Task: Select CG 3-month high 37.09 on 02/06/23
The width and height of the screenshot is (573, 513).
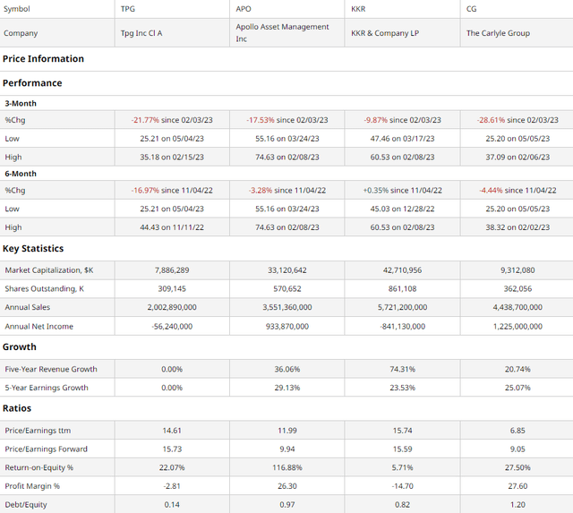Action: (x=517, y=157)
